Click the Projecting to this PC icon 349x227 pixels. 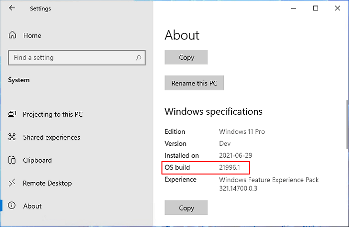[13, 114]
